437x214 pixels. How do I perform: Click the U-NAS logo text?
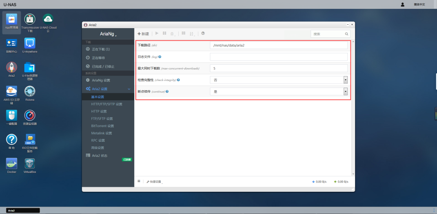tap(10, 5)
